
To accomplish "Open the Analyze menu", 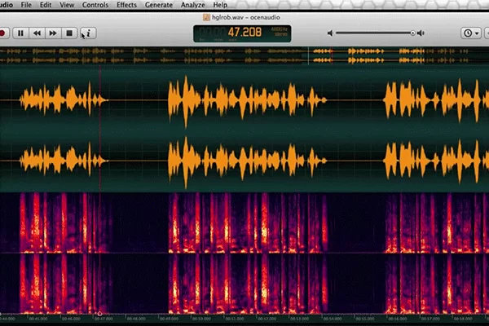I will [192, 5].
